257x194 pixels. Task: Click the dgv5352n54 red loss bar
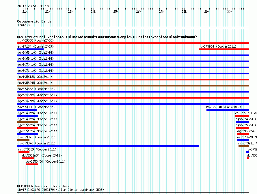[28, 158]
